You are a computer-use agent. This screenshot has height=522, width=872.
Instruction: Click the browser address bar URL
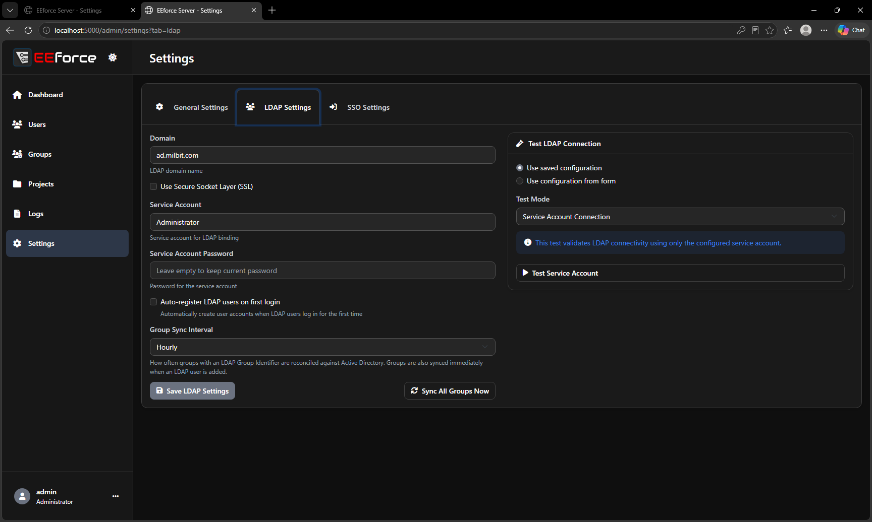point(118,30)
